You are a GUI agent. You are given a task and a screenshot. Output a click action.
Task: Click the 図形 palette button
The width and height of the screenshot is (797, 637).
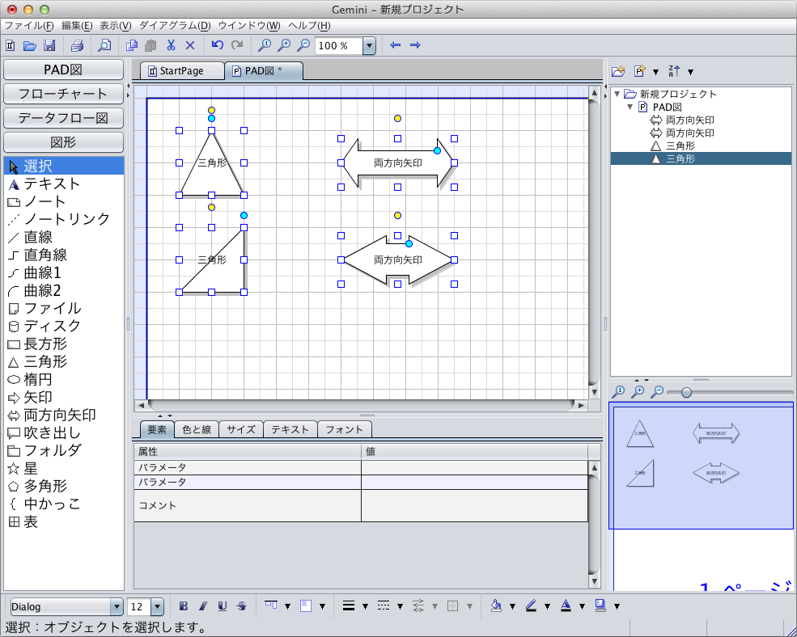[x=64, y=142]
